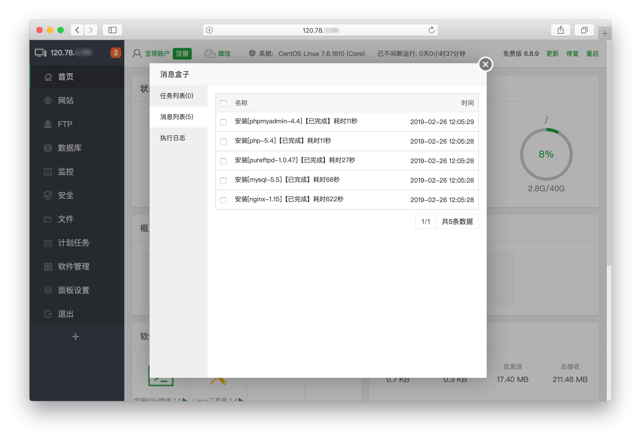Click the Safari address bar
The image size is (641, 440).
coord(320,30)
